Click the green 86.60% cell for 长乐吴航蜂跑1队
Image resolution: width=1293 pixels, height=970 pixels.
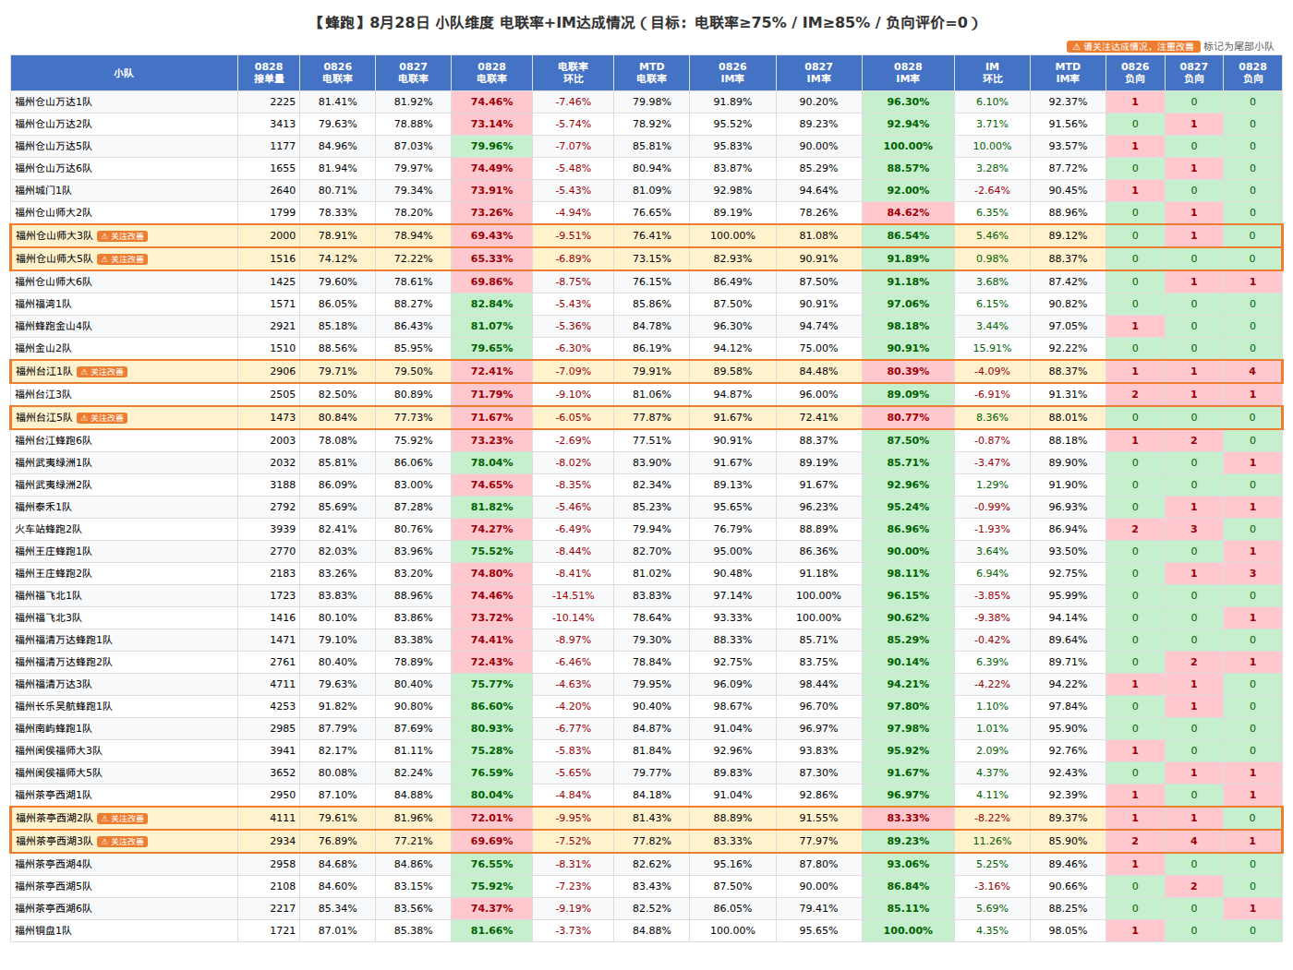pos(491,706)
